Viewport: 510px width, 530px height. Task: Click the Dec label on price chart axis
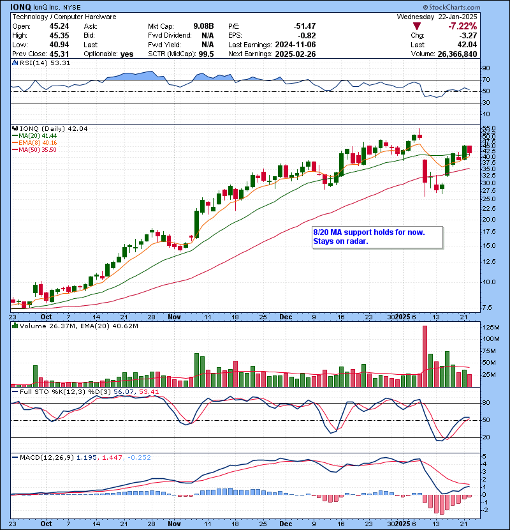click(286, 317)
